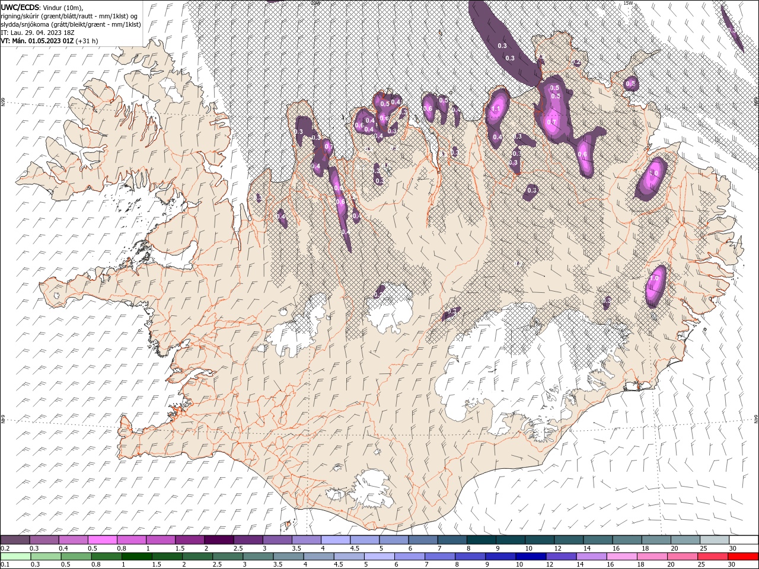Select the upper legend swatch between 3 and 3.5
This screenshot has height=569, width=759.
click(277, 539)
